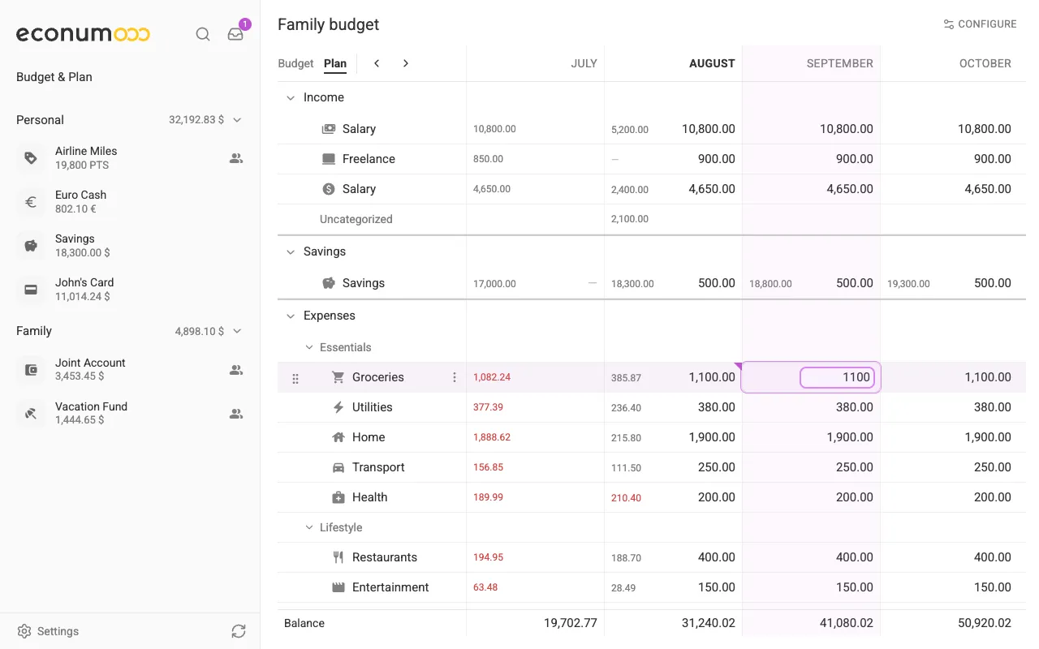Click the Health medical kit icon
The height and width of the screenshot is (649, 1039).
[x=338, y=497]
